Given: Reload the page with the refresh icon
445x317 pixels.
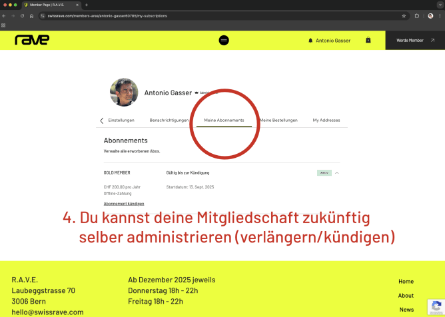Looking at the screenshot, I should click(x=22, y=16).
